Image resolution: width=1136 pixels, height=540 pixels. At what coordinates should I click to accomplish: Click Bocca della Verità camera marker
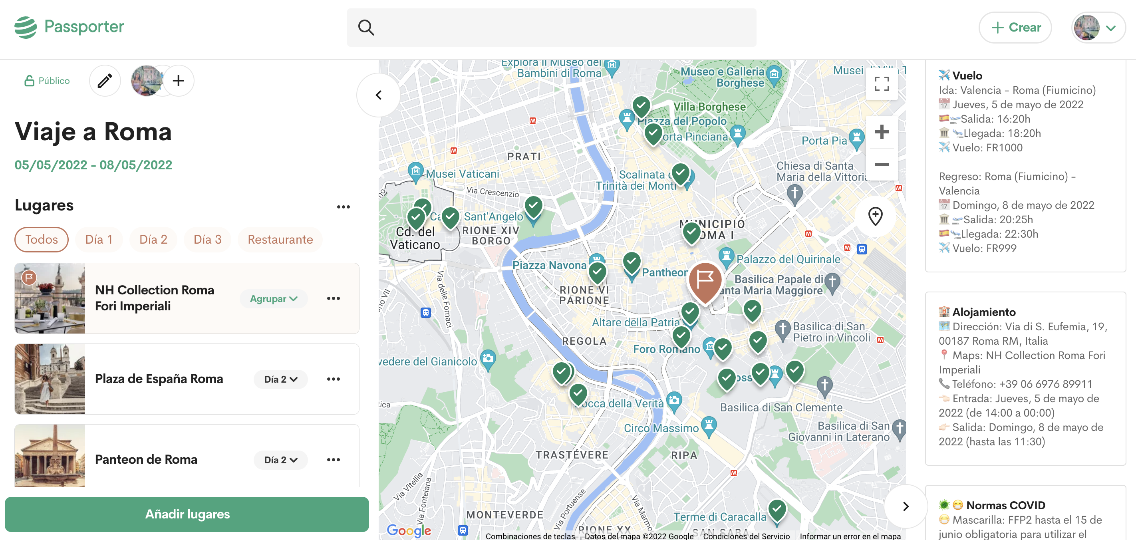[x=674, y=402]
